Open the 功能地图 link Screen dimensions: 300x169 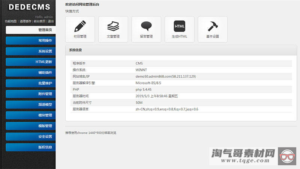tap(11, 21)
